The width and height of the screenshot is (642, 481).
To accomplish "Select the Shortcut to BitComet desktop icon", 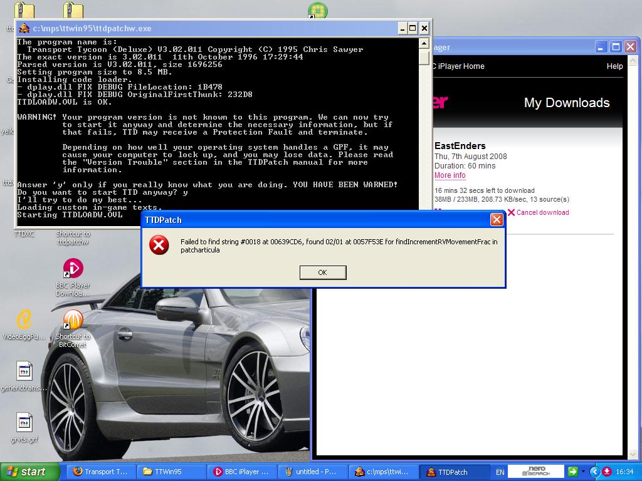I will pos(73,328).
